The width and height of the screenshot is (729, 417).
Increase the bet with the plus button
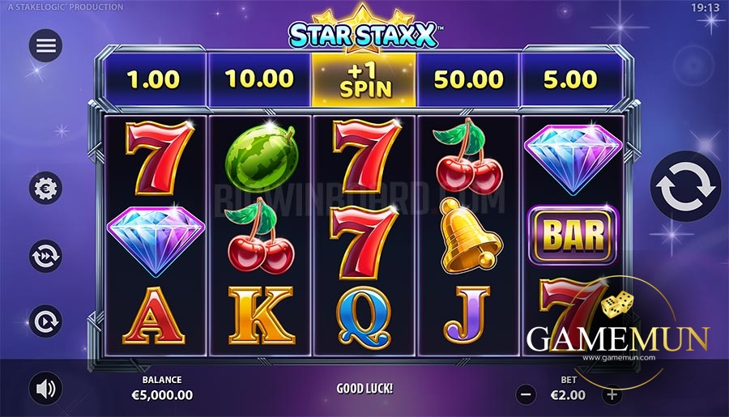click(x=612, y=394)
